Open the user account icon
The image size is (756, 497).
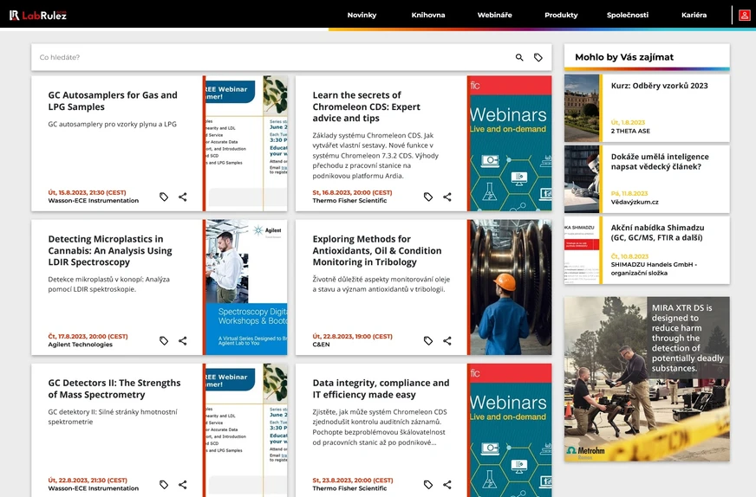click(x=745, y=16)
